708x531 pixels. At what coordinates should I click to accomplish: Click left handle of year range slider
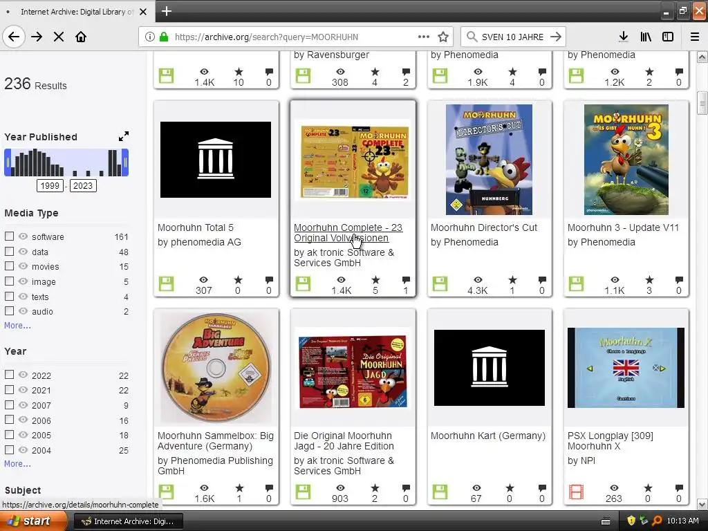click(7, 162)
